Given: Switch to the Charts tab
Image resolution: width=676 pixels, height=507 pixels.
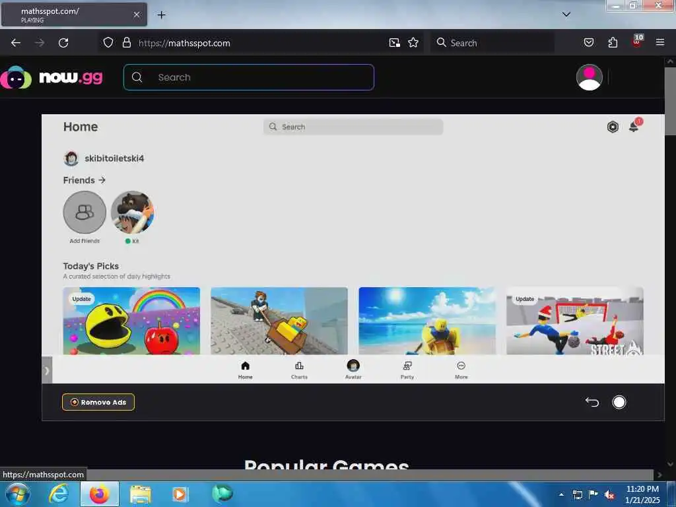Looking at the screenshot, I should point(299,370).
